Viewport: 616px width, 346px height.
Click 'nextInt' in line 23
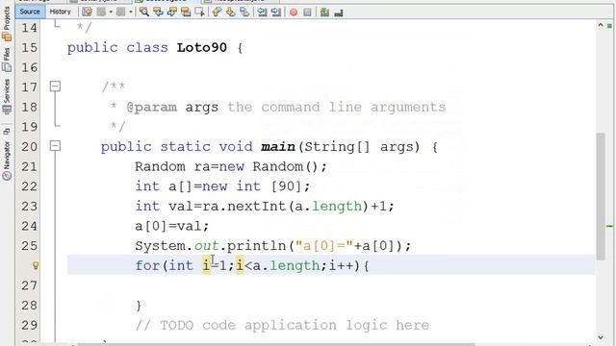pyautogui.click(x=257, y=207)
